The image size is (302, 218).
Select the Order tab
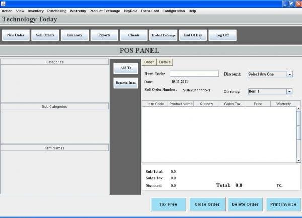click(x=149, y=62)
